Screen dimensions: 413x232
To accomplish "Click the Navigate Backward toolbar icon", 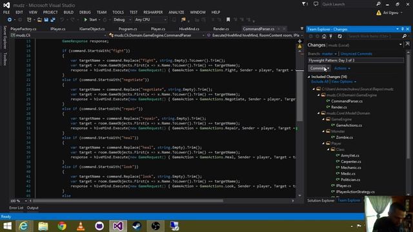I will point(10,20).
